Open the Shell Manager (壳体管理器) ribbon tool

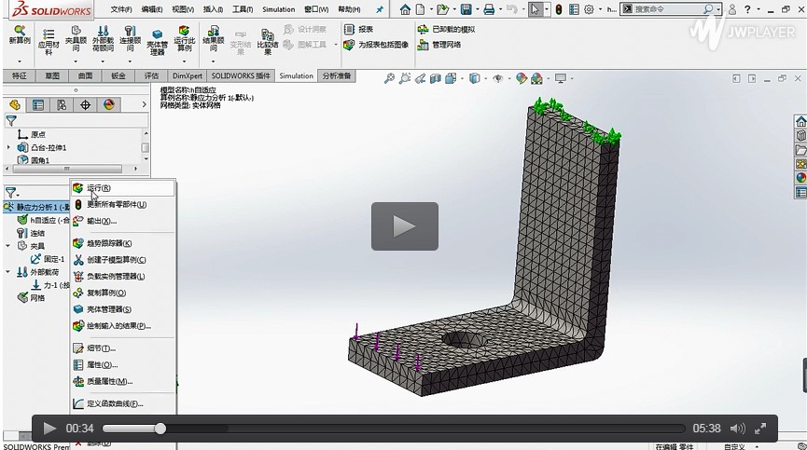[157, 34]
